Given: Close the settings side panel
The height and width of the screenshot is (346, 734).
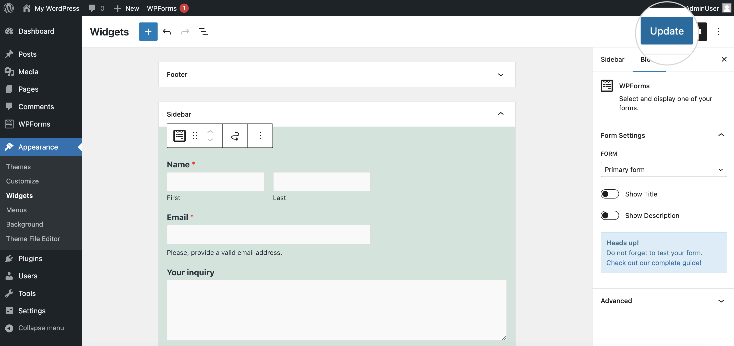Looking at the screenshot, I should click(x=724, y=59).
